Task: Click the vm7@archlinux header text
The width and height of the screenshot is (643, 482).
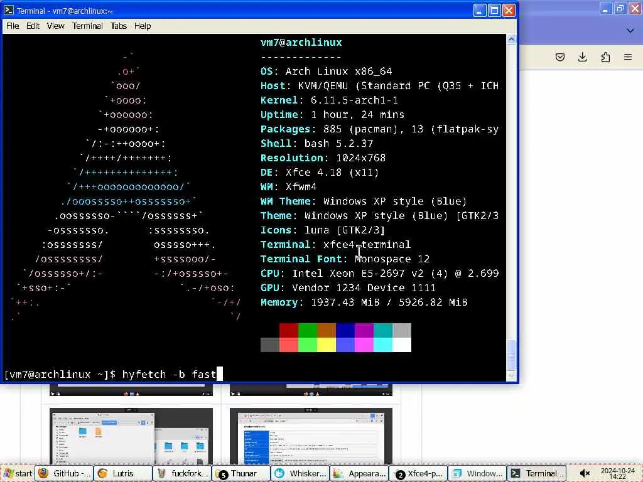Action: [301, 43]
